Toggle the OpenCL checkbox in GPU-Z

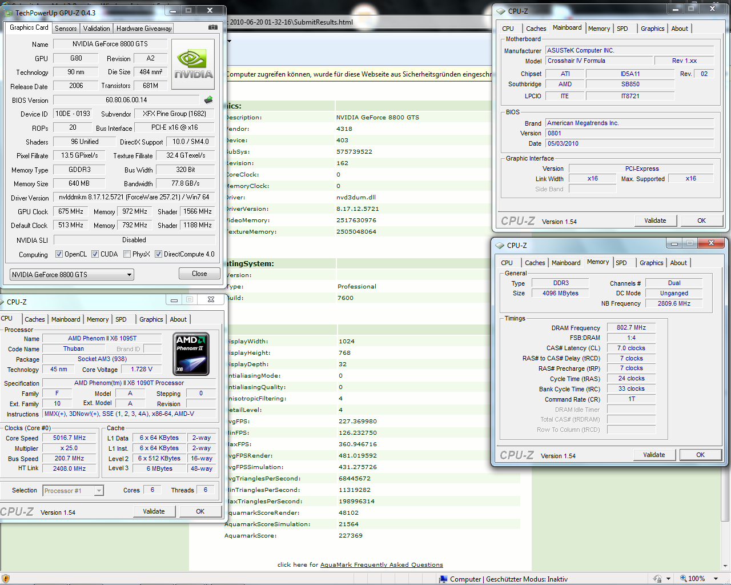point(59,254)
